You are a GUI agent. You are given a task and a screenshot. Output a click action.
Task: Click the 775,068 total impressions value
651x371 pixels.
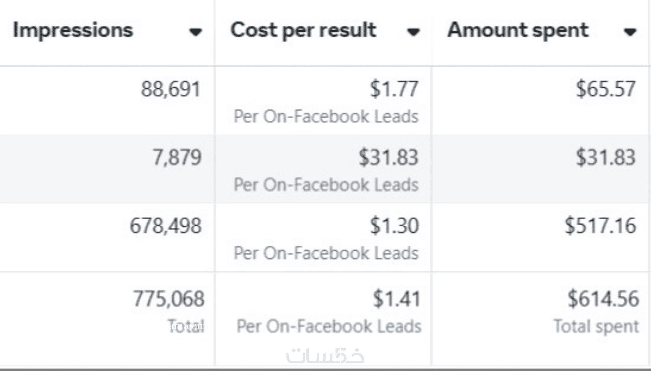168,299
